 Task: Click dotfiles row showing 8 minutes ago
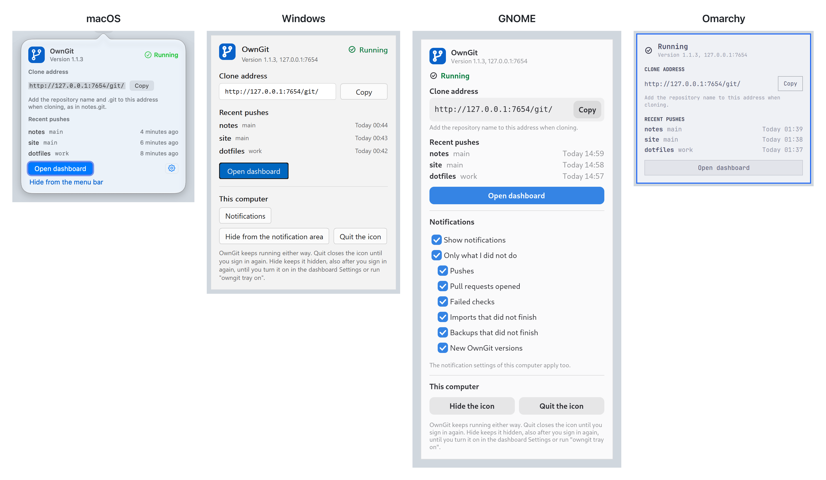tap(103, 154)
